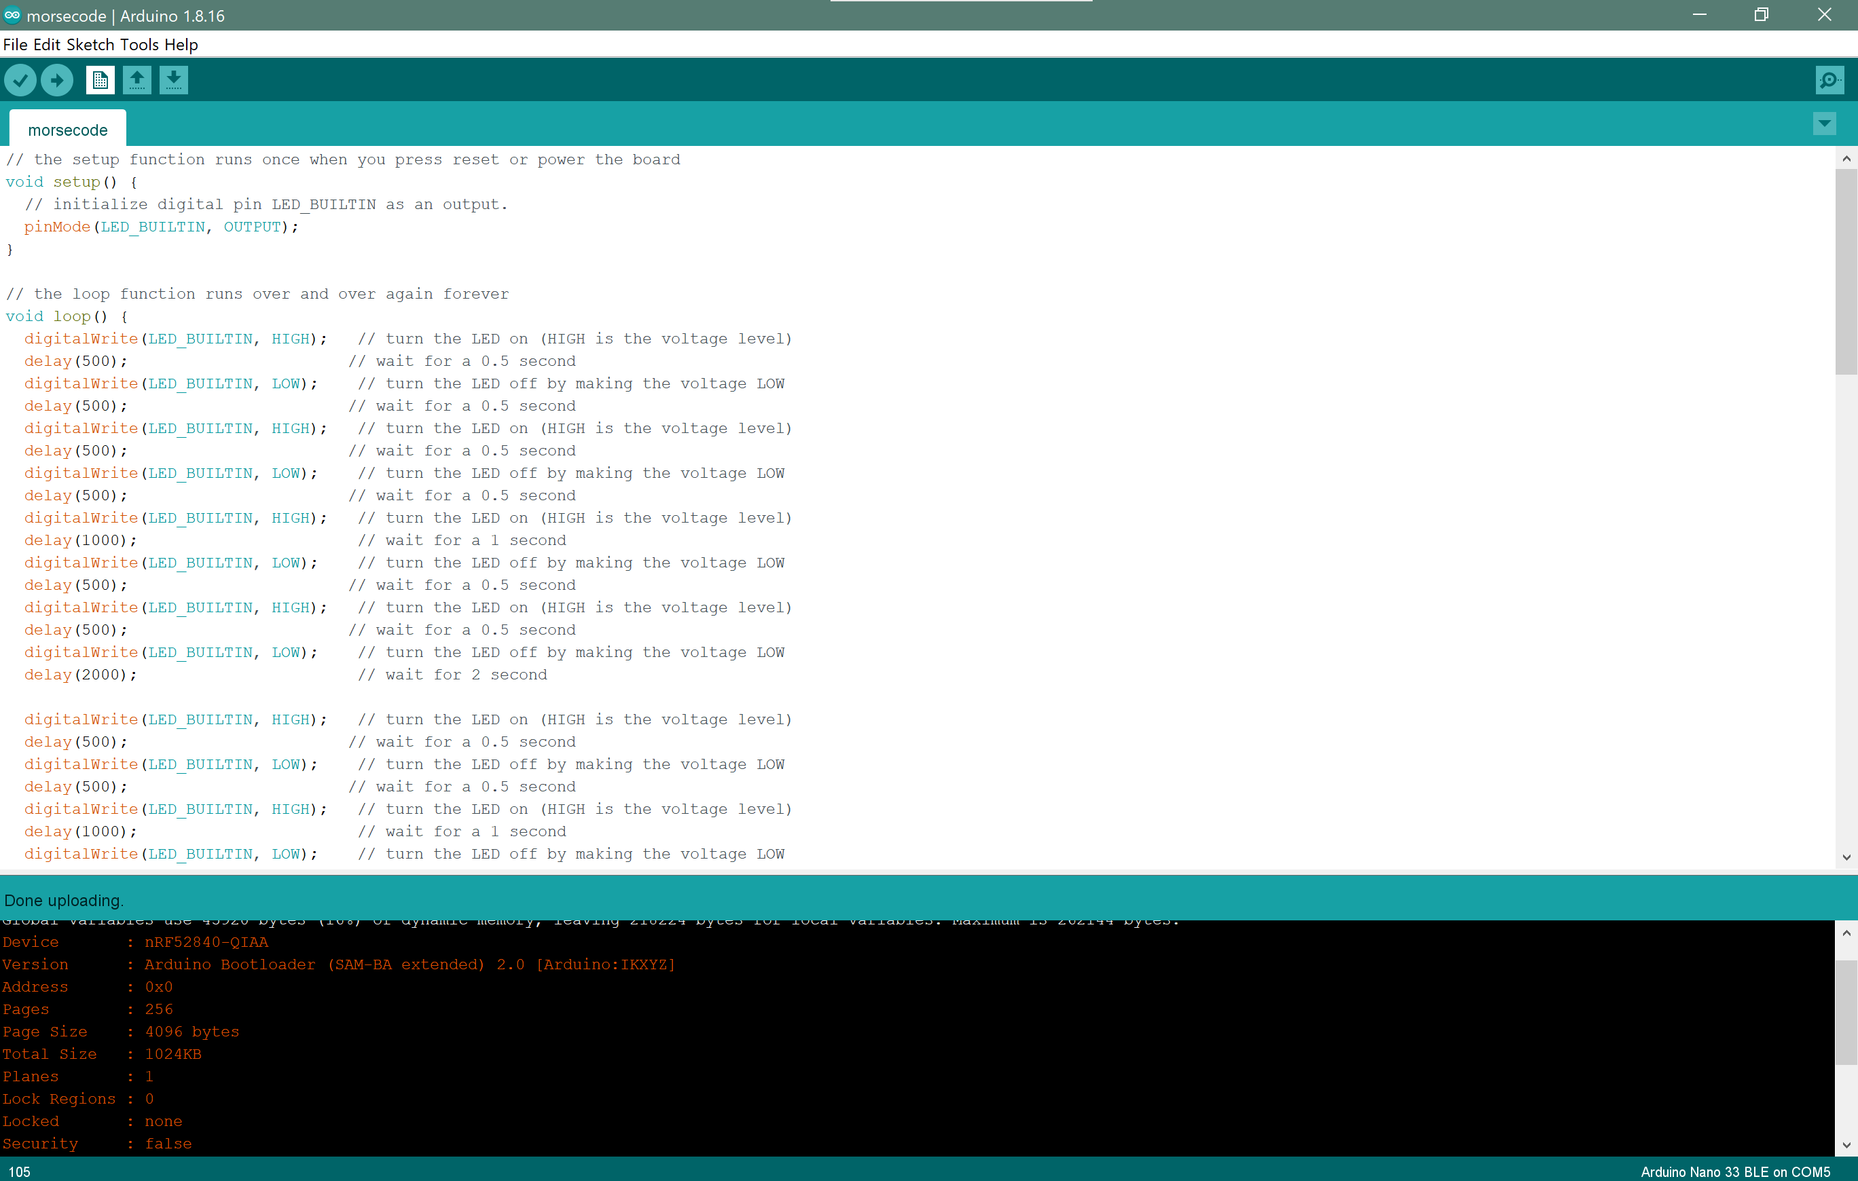The image size is (1858, 1181).
Task: Click the 'Security : false' console line
Action: (x=97, y=1143)
